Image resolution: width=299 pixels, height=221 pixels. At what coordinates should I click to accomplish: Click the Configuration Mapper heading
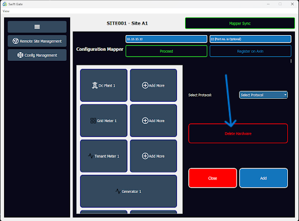[x=100, y=49]
